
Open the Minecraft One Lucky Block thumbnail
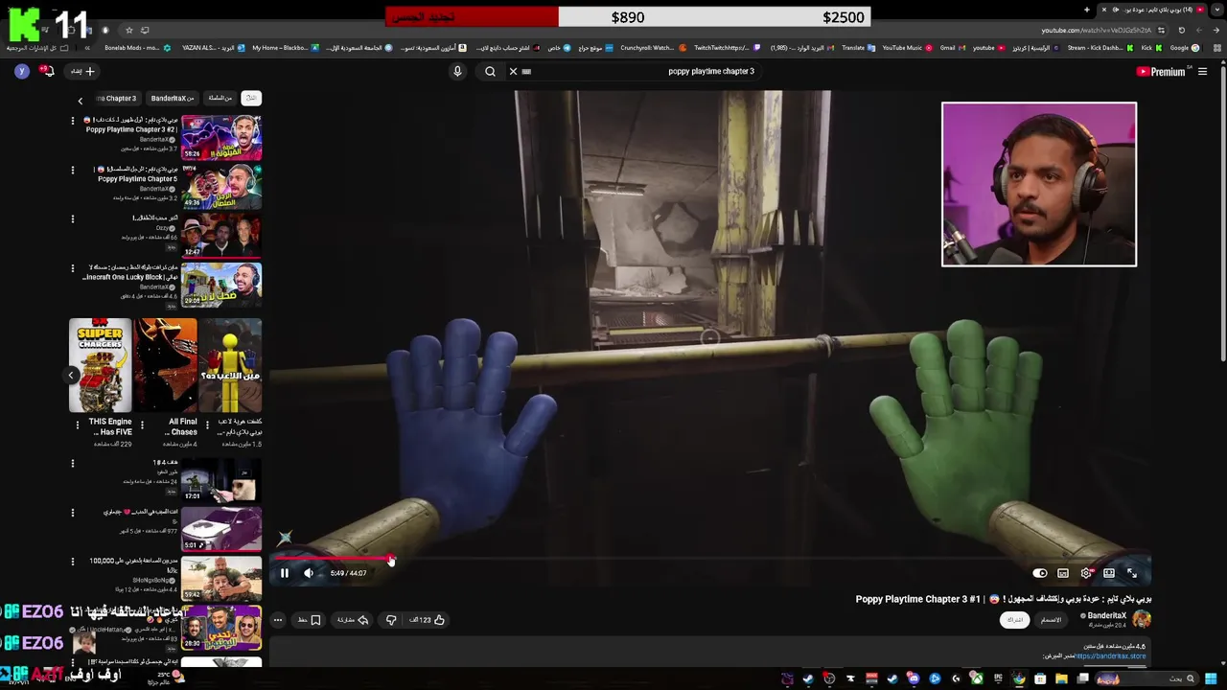[221, 285]
